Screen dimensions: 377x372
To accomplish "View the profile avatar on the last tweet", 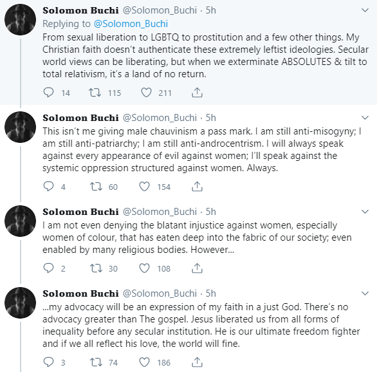I will (20, 302).
